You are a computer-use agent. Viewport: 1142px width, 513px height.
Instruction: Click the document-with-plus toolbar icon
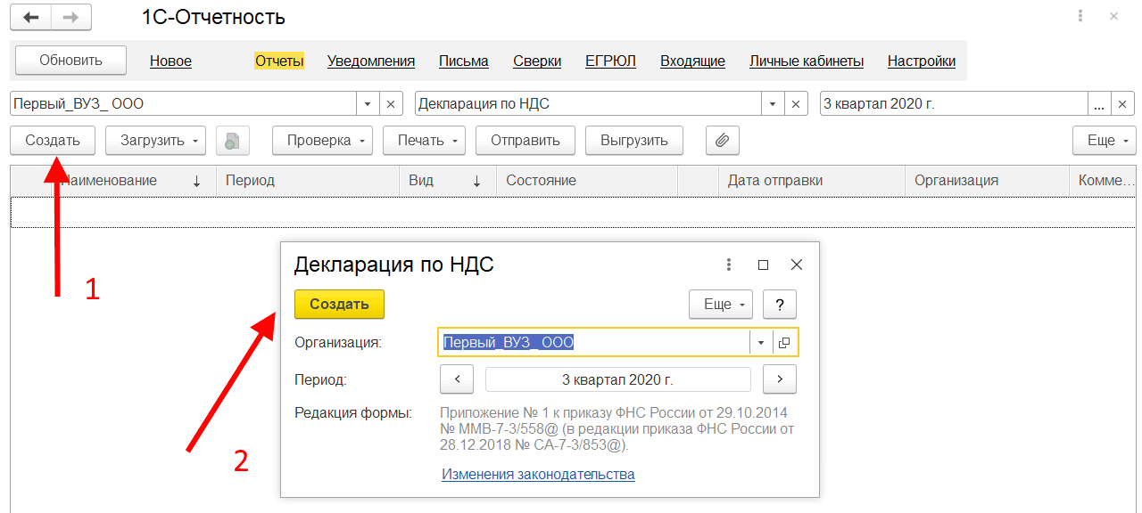(x=232, y=140)
